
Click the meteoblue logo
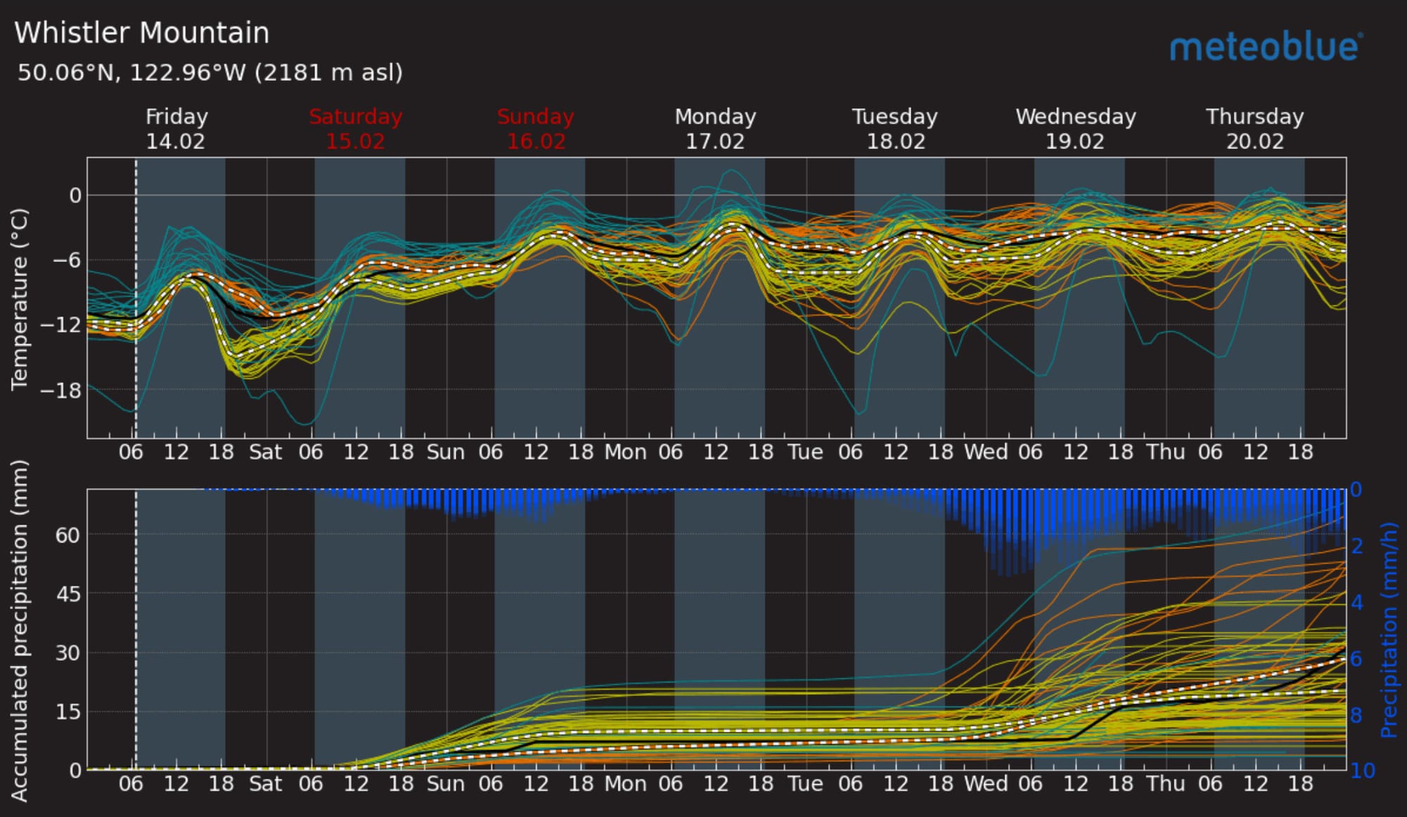tap(1266, 46)
